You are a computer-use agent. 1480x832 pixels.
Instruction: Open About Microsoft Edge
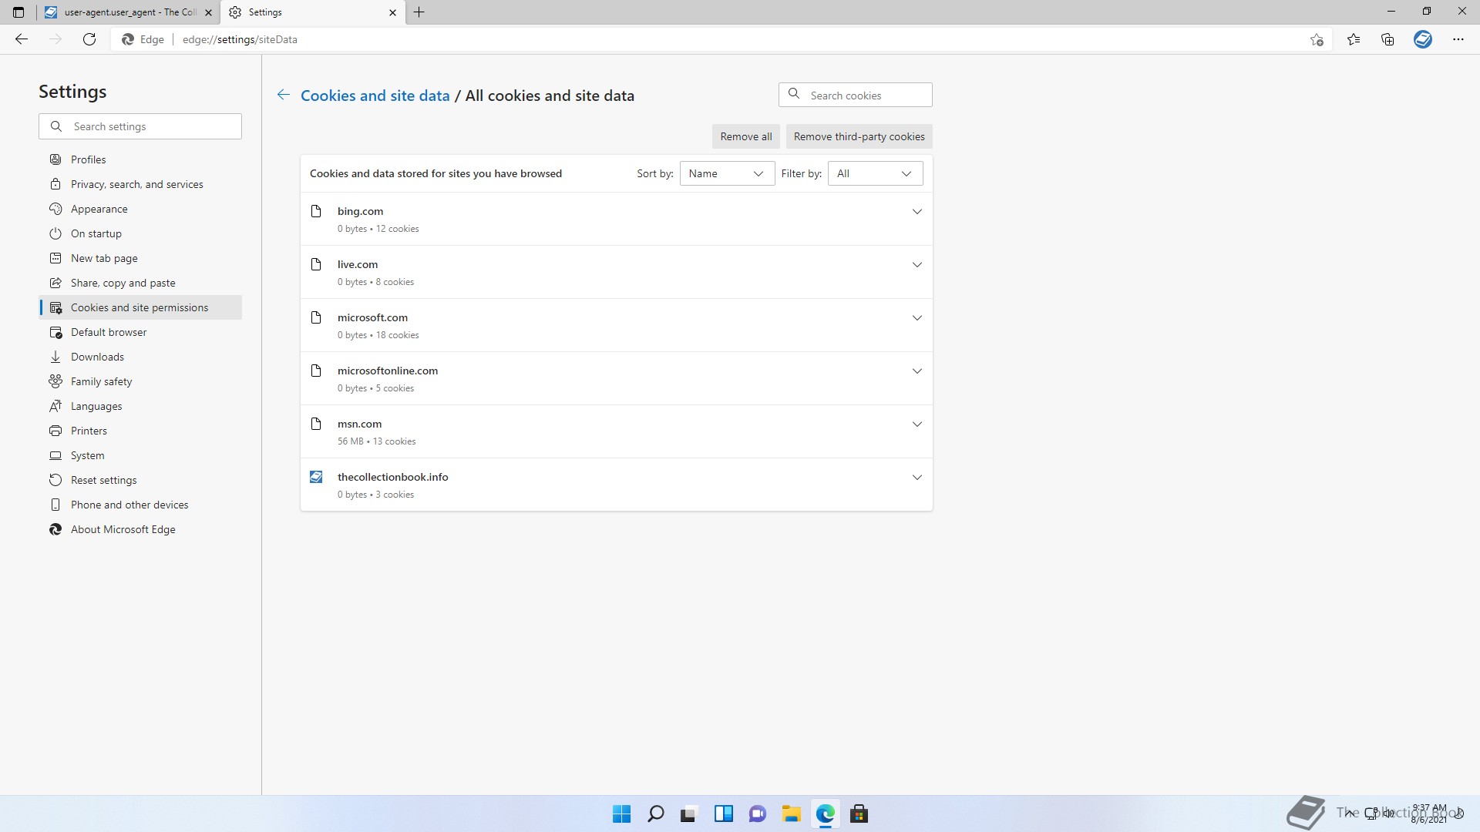pyautogui.click(x=140, y=529)
